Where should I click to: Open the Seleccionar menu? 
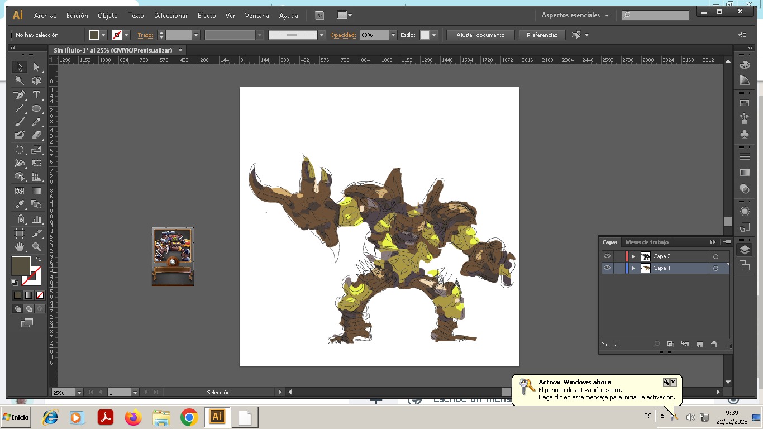[x=171, y=16]
